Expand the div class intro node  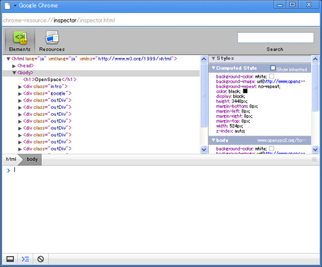coord(20,87)
